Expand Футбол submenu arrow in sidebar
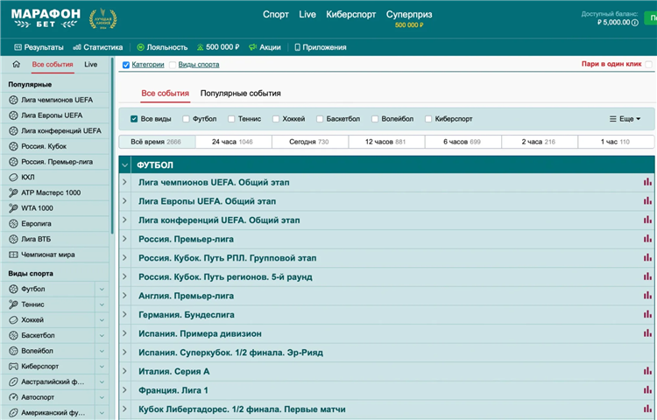 click(102, 289)
